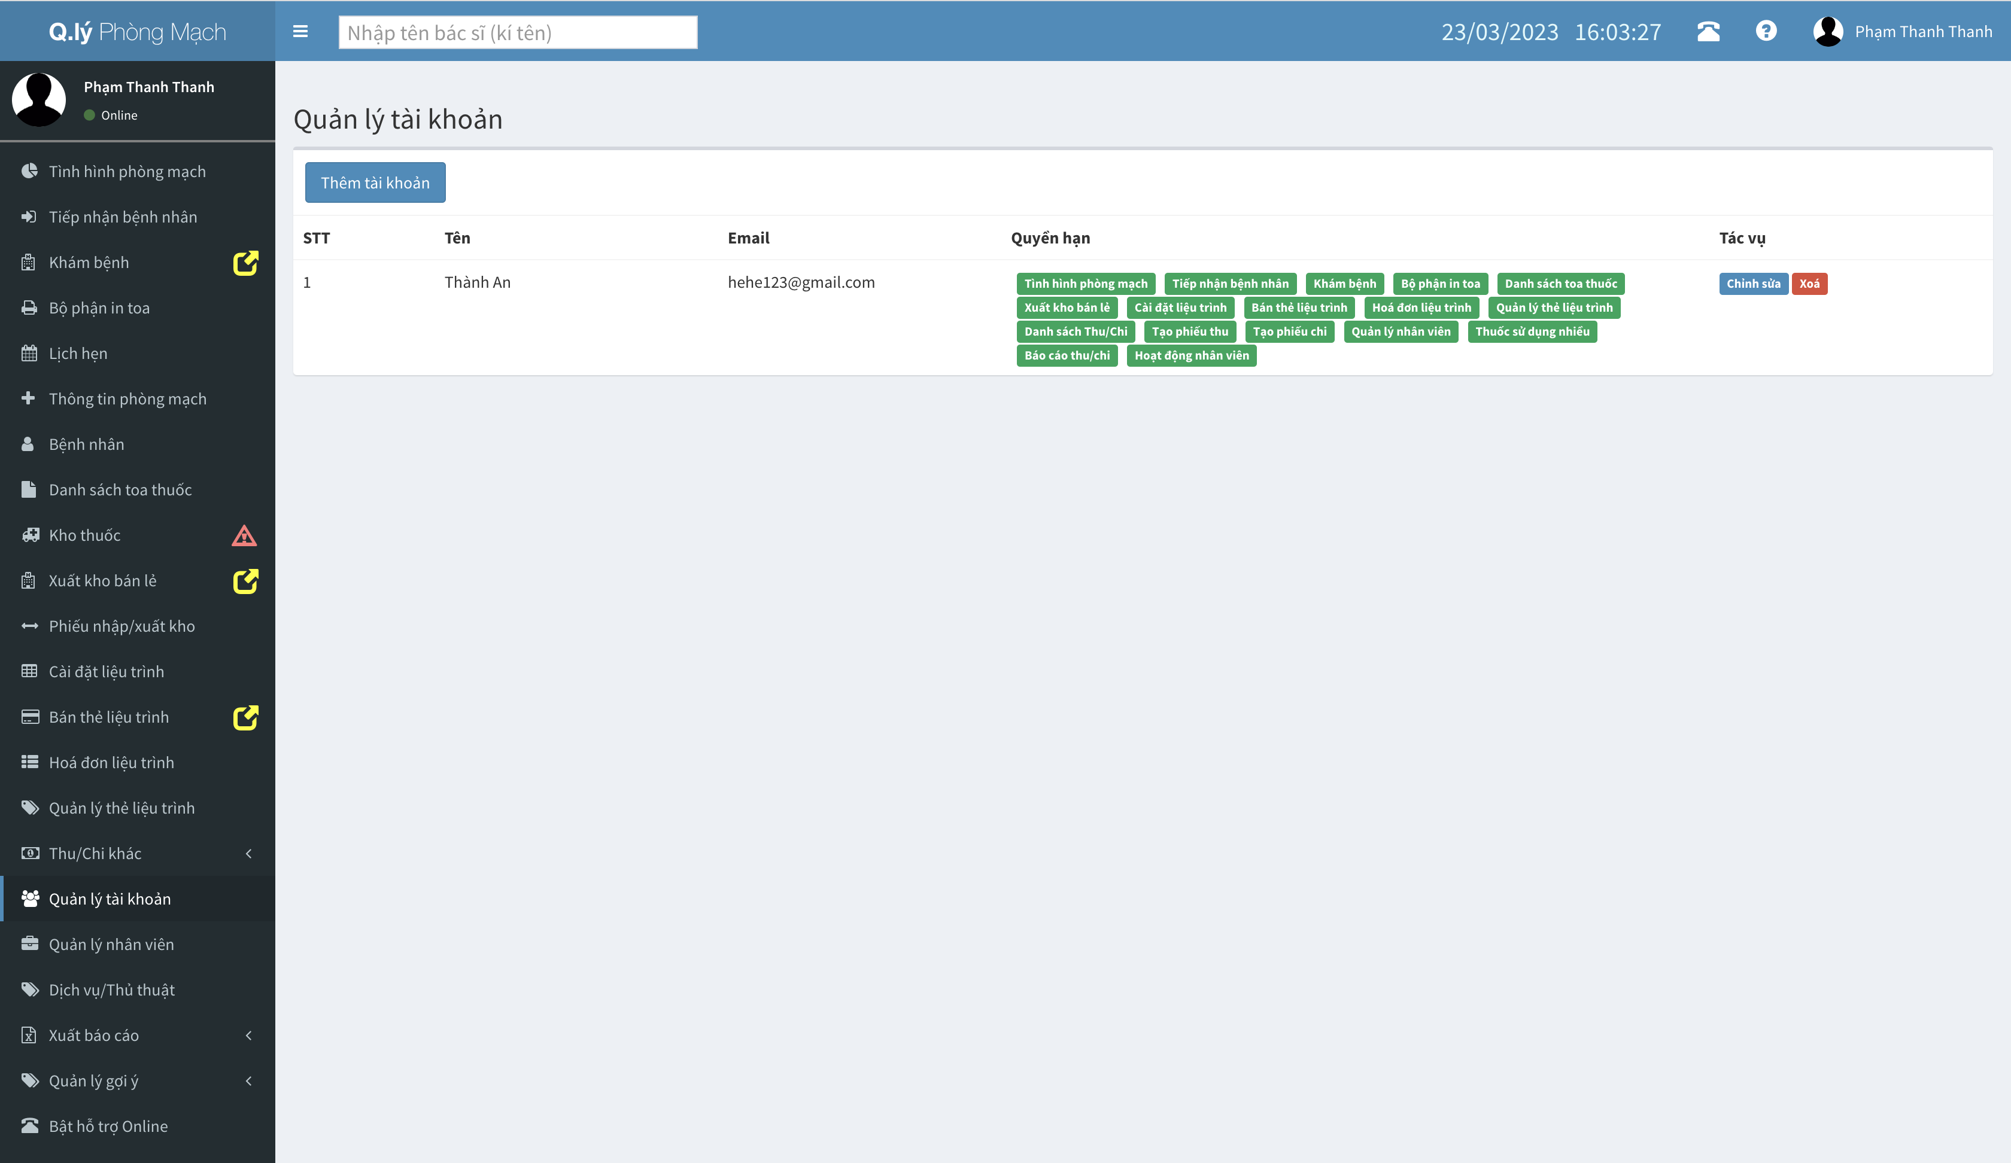
Task: Click the sign-in icon for Tiếp nhận bệnh nhân
Action: (29, 216)
